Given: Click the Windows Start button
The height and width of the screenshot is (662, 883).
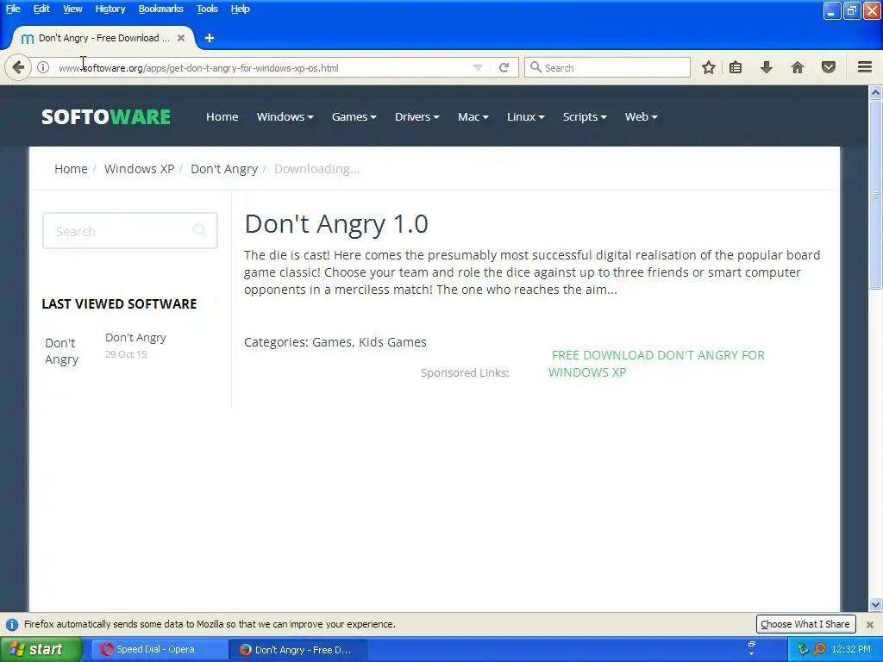Looking at the screenshot, I should (41, 649).
